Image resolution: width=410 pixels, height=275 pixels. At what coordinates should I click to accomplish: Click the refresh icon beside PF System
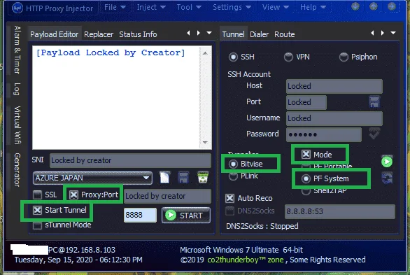pyautogui.click(x=387, y=178)
